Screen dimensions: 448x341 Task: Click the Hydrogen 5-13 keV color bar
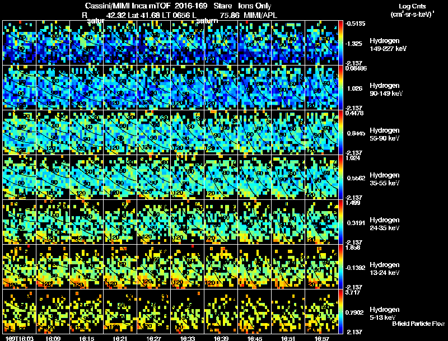coord(340,311)
